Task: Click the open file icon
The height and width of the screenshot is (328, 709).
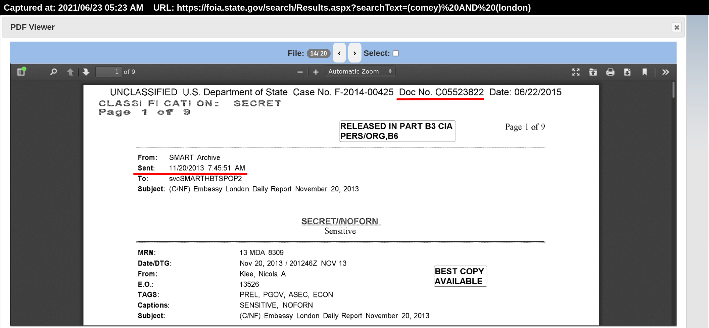Action: click(x=593, y=72)
